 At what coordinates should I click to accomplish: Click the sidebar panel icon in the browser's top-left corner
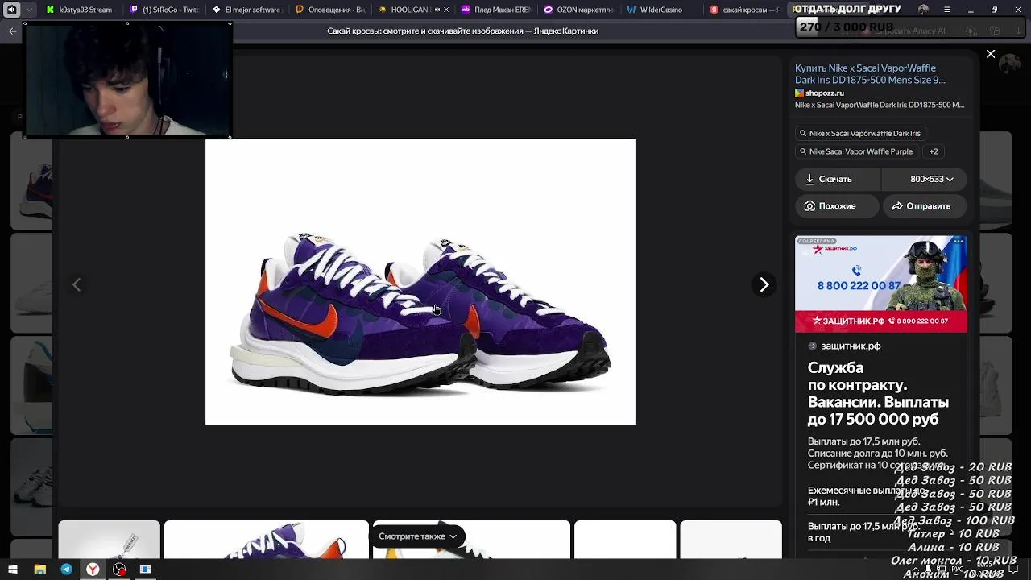pyautogui.click(x=11, y=10)
